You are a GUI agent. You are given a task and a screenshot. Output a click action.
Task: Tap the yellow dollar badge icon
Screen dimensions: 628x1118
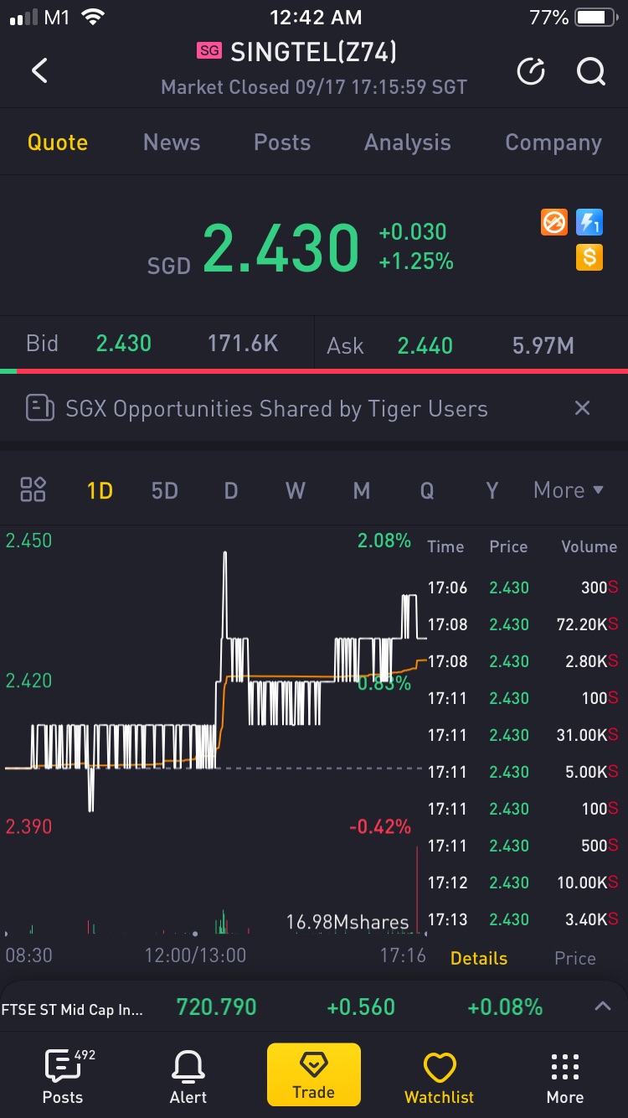click(589, 257)
